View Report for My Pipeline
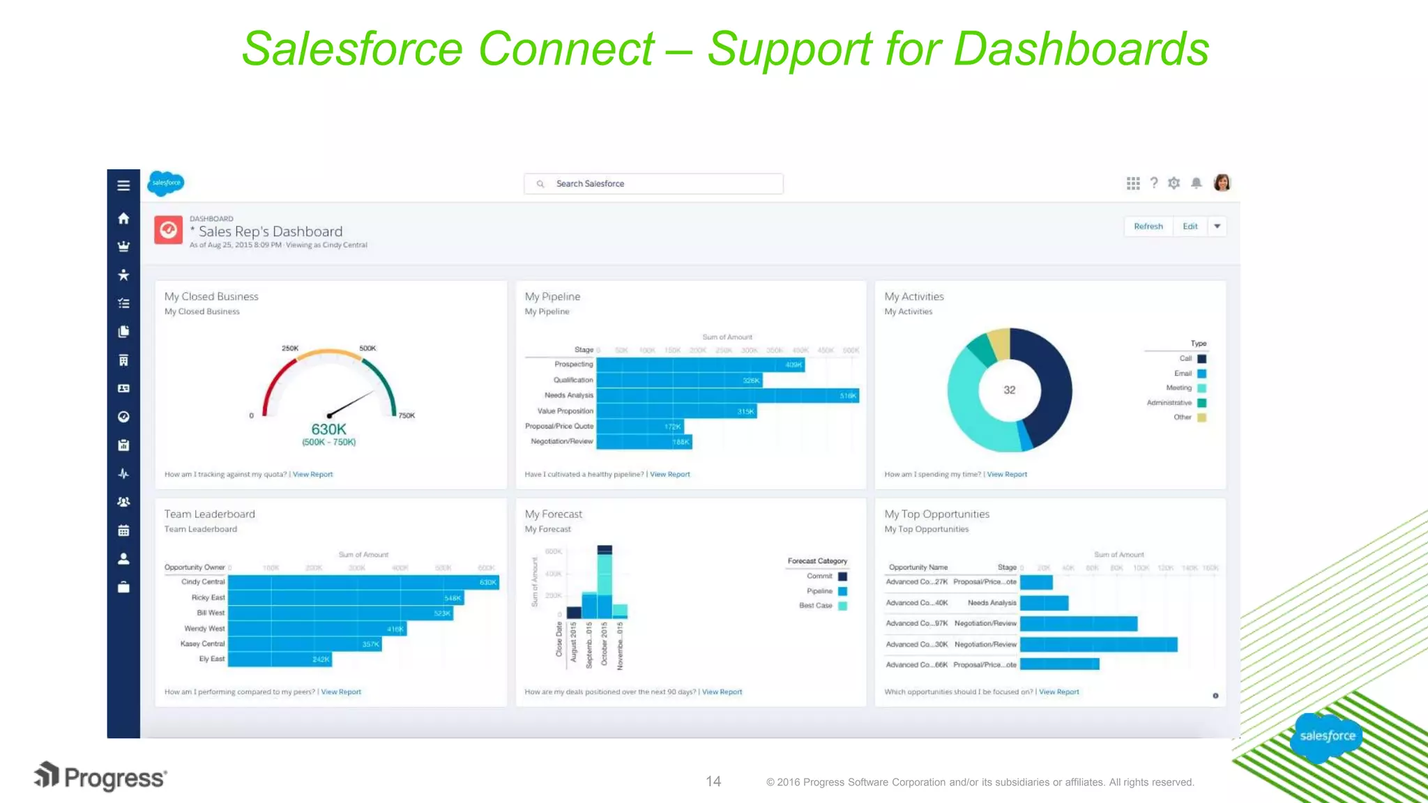This screenshot has width=1428, height=803. click(670, 475)
